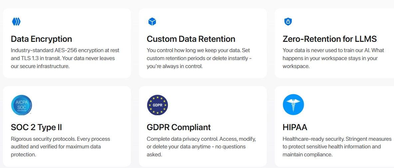The width and height of the screenshot is (394, 168).
Task: Click the AES-256 encryption description text
Action: (65, 50)
